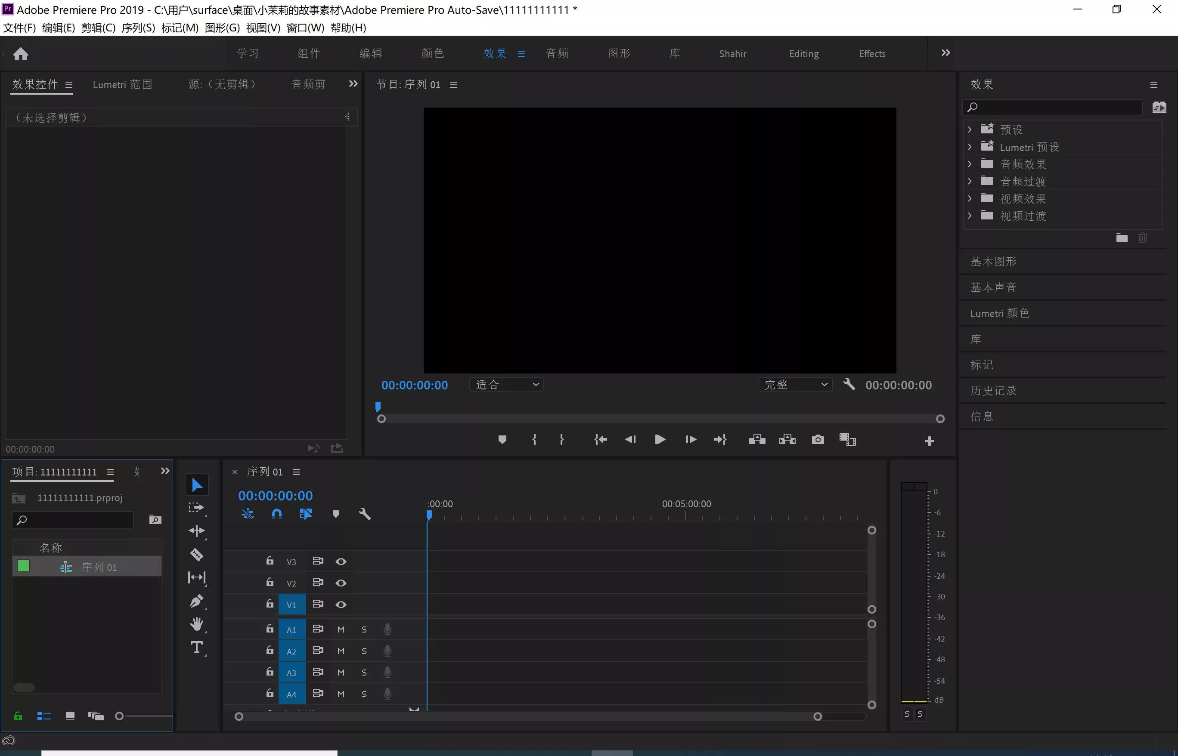The width and height of the screenshot is (1178, 756).
Task: Select the Type tool
Action: 196,648
